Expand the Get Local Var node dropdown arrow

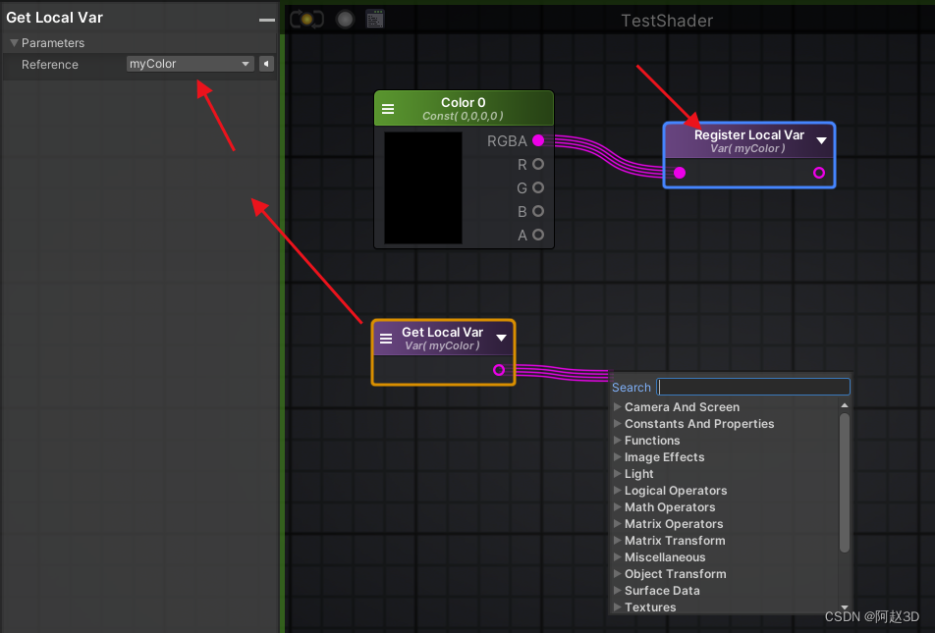tap(502, 338)
